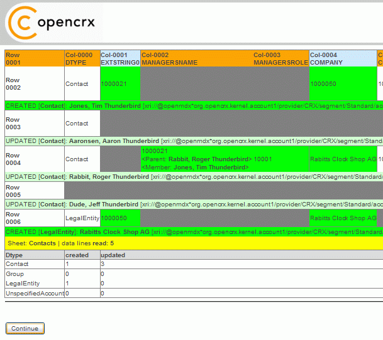Click UPDATED Contact Dude, Jeff Thunderbird line
Image resolution: width=383 pixels, height=340 pixels.
[194, 205]
